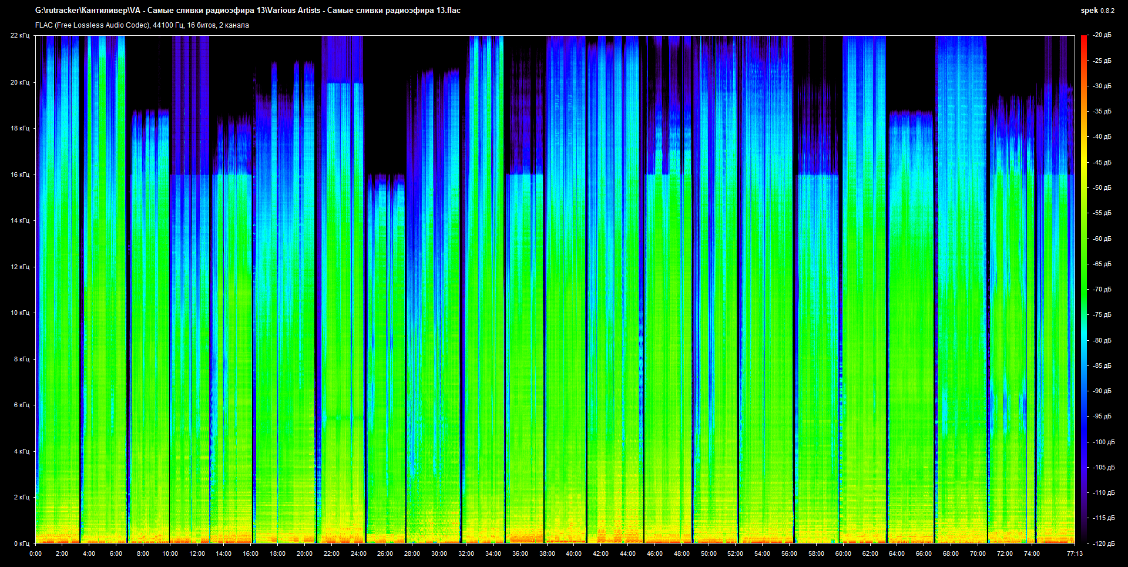Click the 22 кГц frequency axis label
1128x567 pixels.
pos(20,36)
